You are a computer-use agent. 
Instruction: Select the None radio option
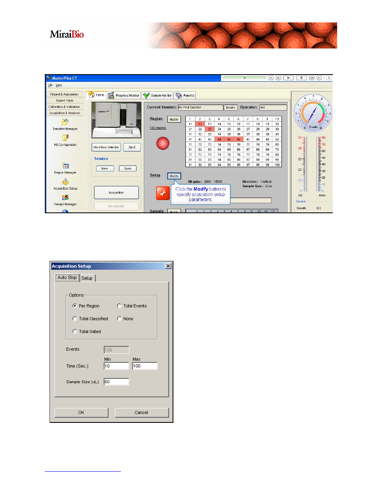pos(119,319)
